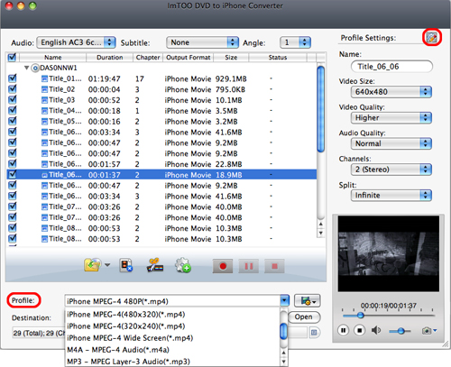Image resolution: width=451 pixels, height=367 pixels.
Task: Click the film icon of Title_03
Action: (x=44, y=100)
